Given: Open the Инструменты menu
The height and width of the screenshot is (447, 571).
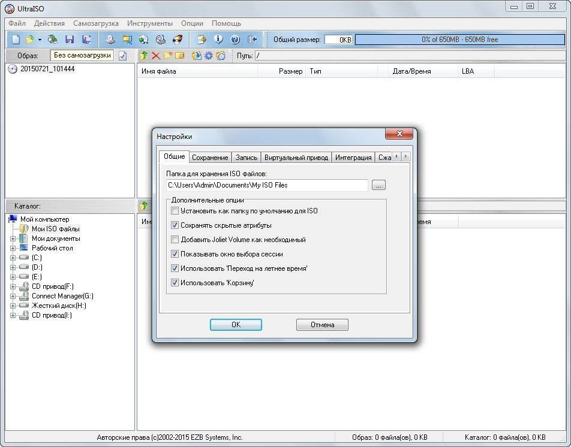Looking at the screenshot, I should coord(150,23).
